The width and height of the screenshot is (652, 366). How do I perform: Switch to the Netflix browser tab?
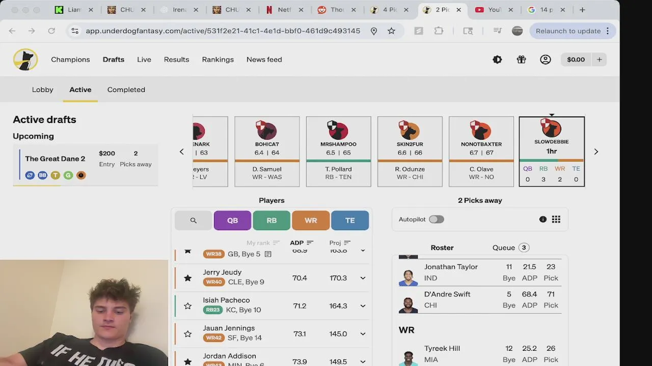[x=284, y=10]
